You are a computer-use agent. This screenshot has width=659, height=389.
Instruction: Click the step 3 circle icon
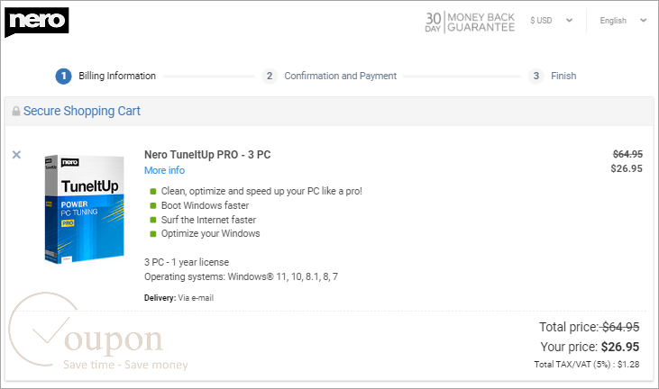(x=535, y=76)
